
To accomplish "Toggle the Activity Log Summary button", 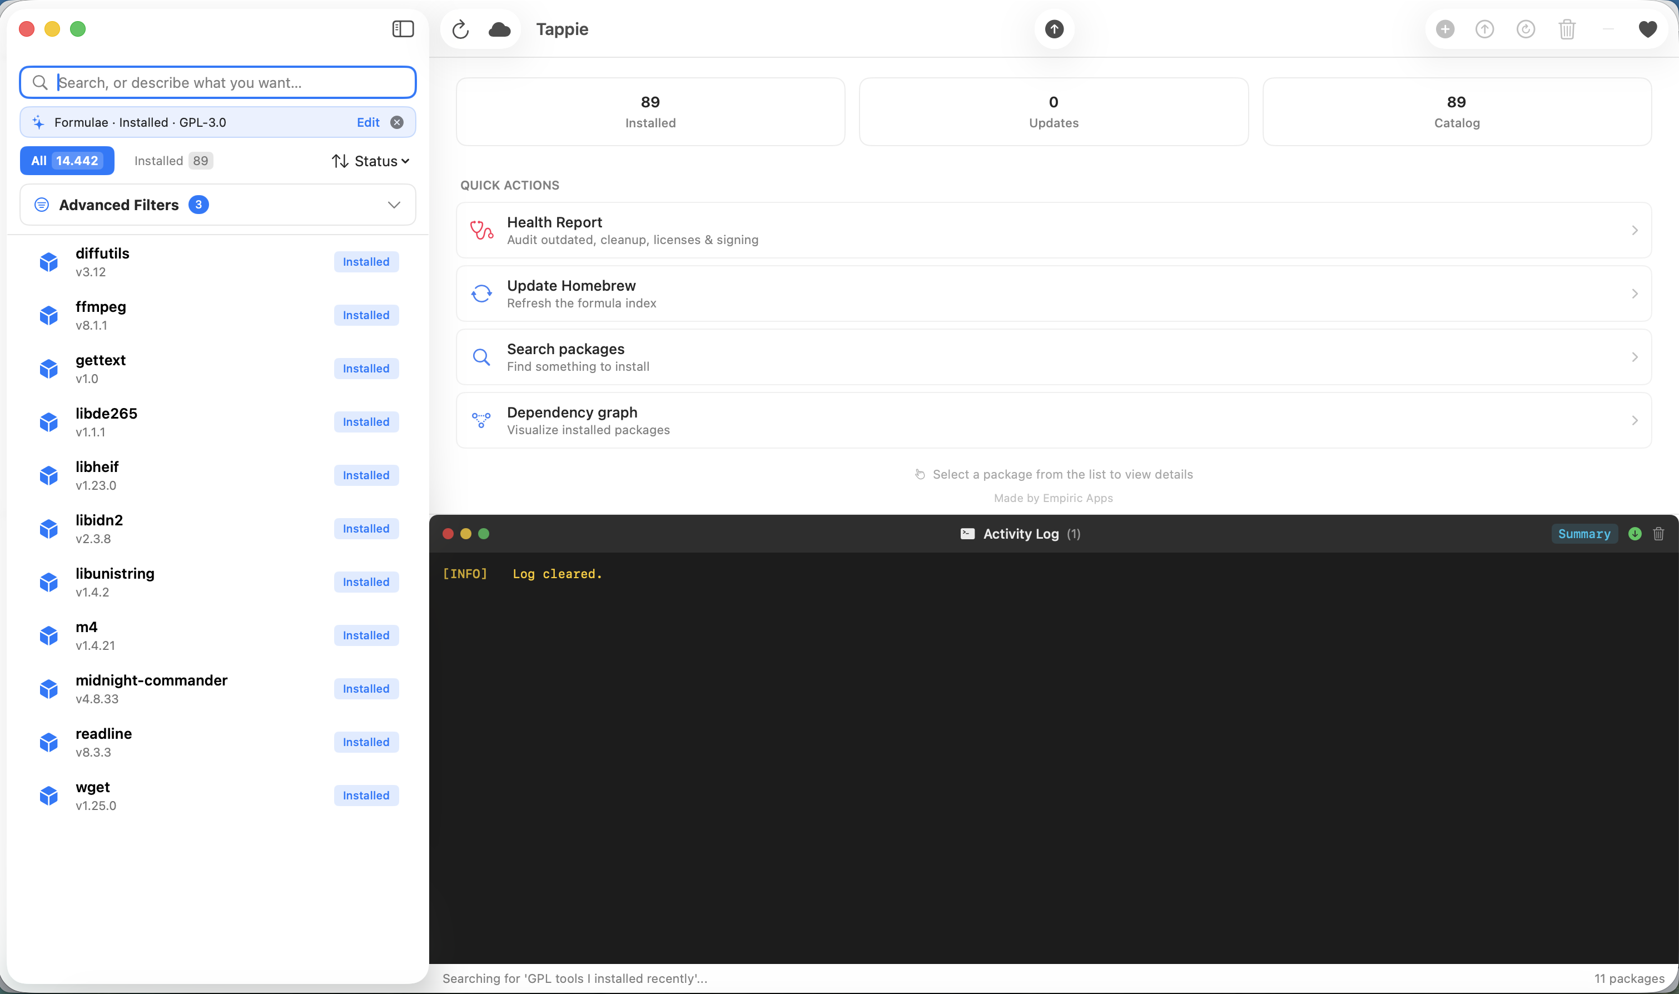I will coord(1584,534).
